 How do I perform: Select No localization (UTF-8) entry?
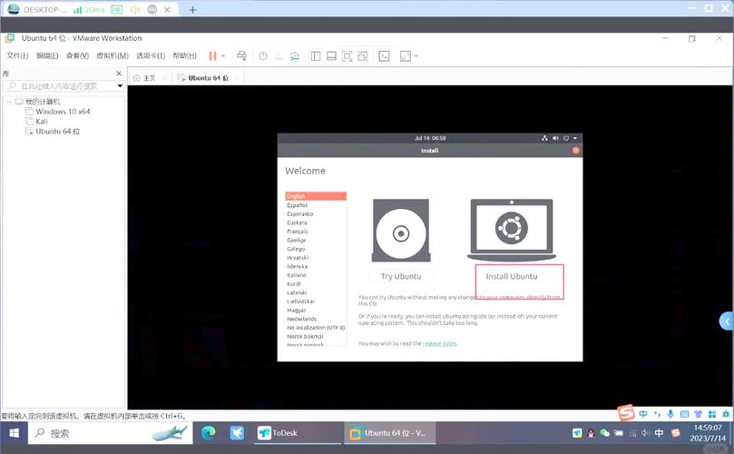pos(316,328)
